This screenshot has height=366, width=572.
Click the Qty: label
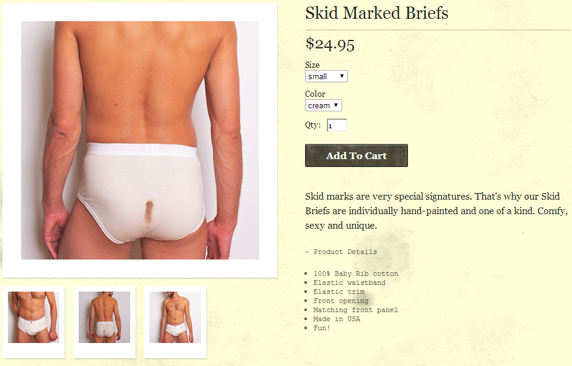[x=313, y=125]
